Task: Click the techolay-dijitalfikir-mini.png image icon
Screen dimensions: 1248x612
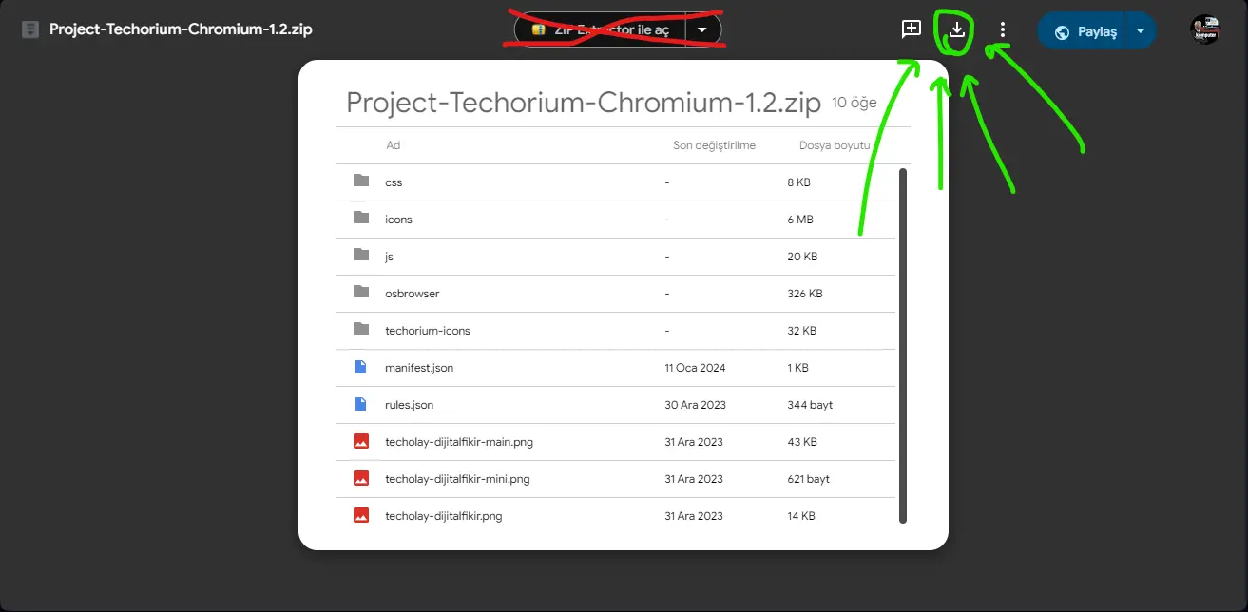Action: (360, 478)
